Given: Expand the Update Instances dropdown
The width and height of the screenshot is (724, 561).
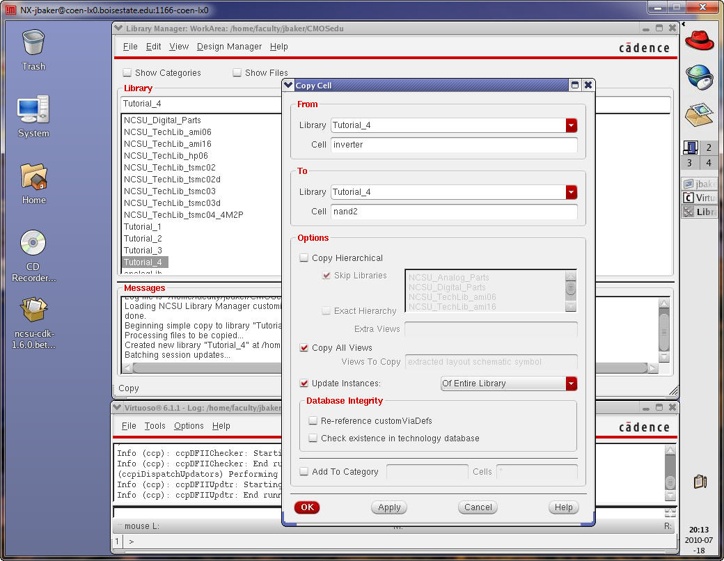Looking at the screenshot, I should pyautogui.click(x=572, y=384).
